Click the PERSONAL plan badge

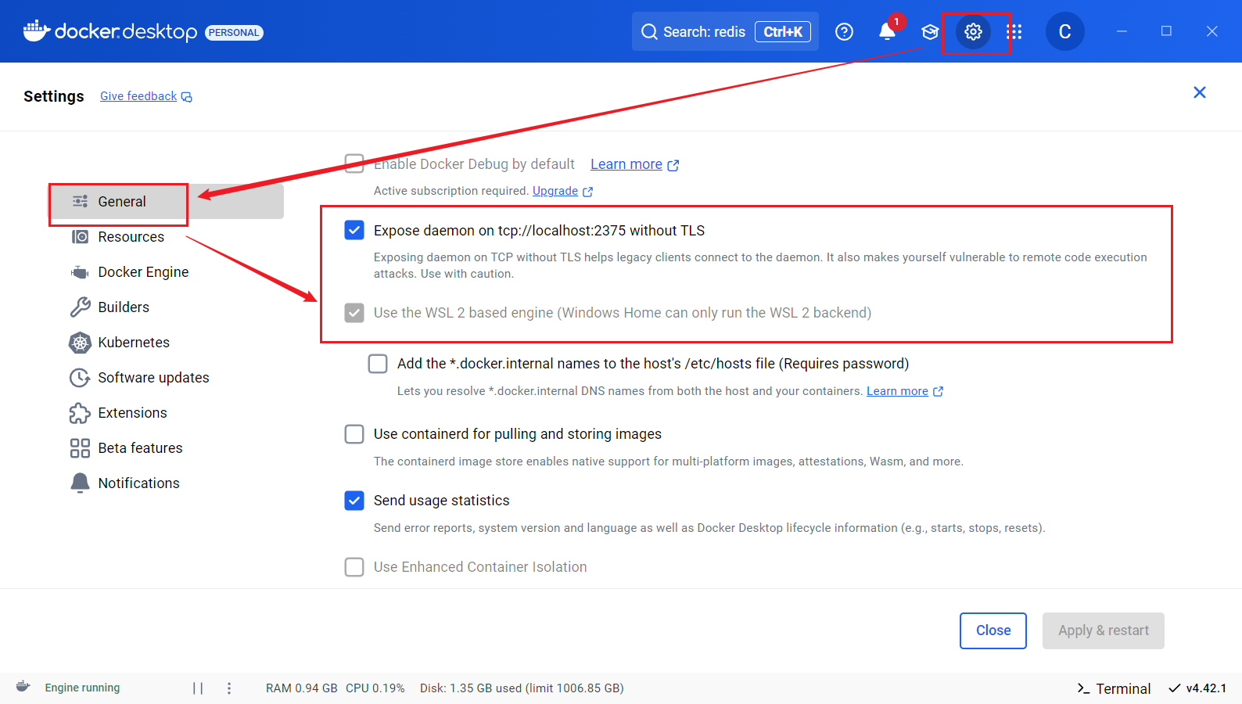(234, 33)
